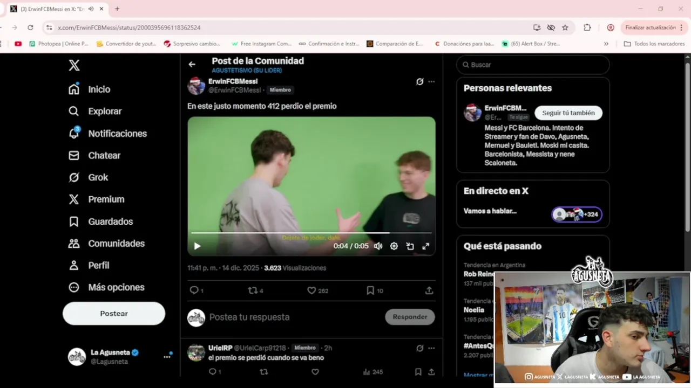Image resolution: width=691 pixels, height=388 pixels.
Task: Click the Buscar search field
Action: point(533,65)
